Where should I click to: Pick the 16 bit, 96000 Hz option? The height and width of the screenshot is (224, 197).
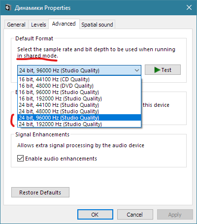point(79,92)
